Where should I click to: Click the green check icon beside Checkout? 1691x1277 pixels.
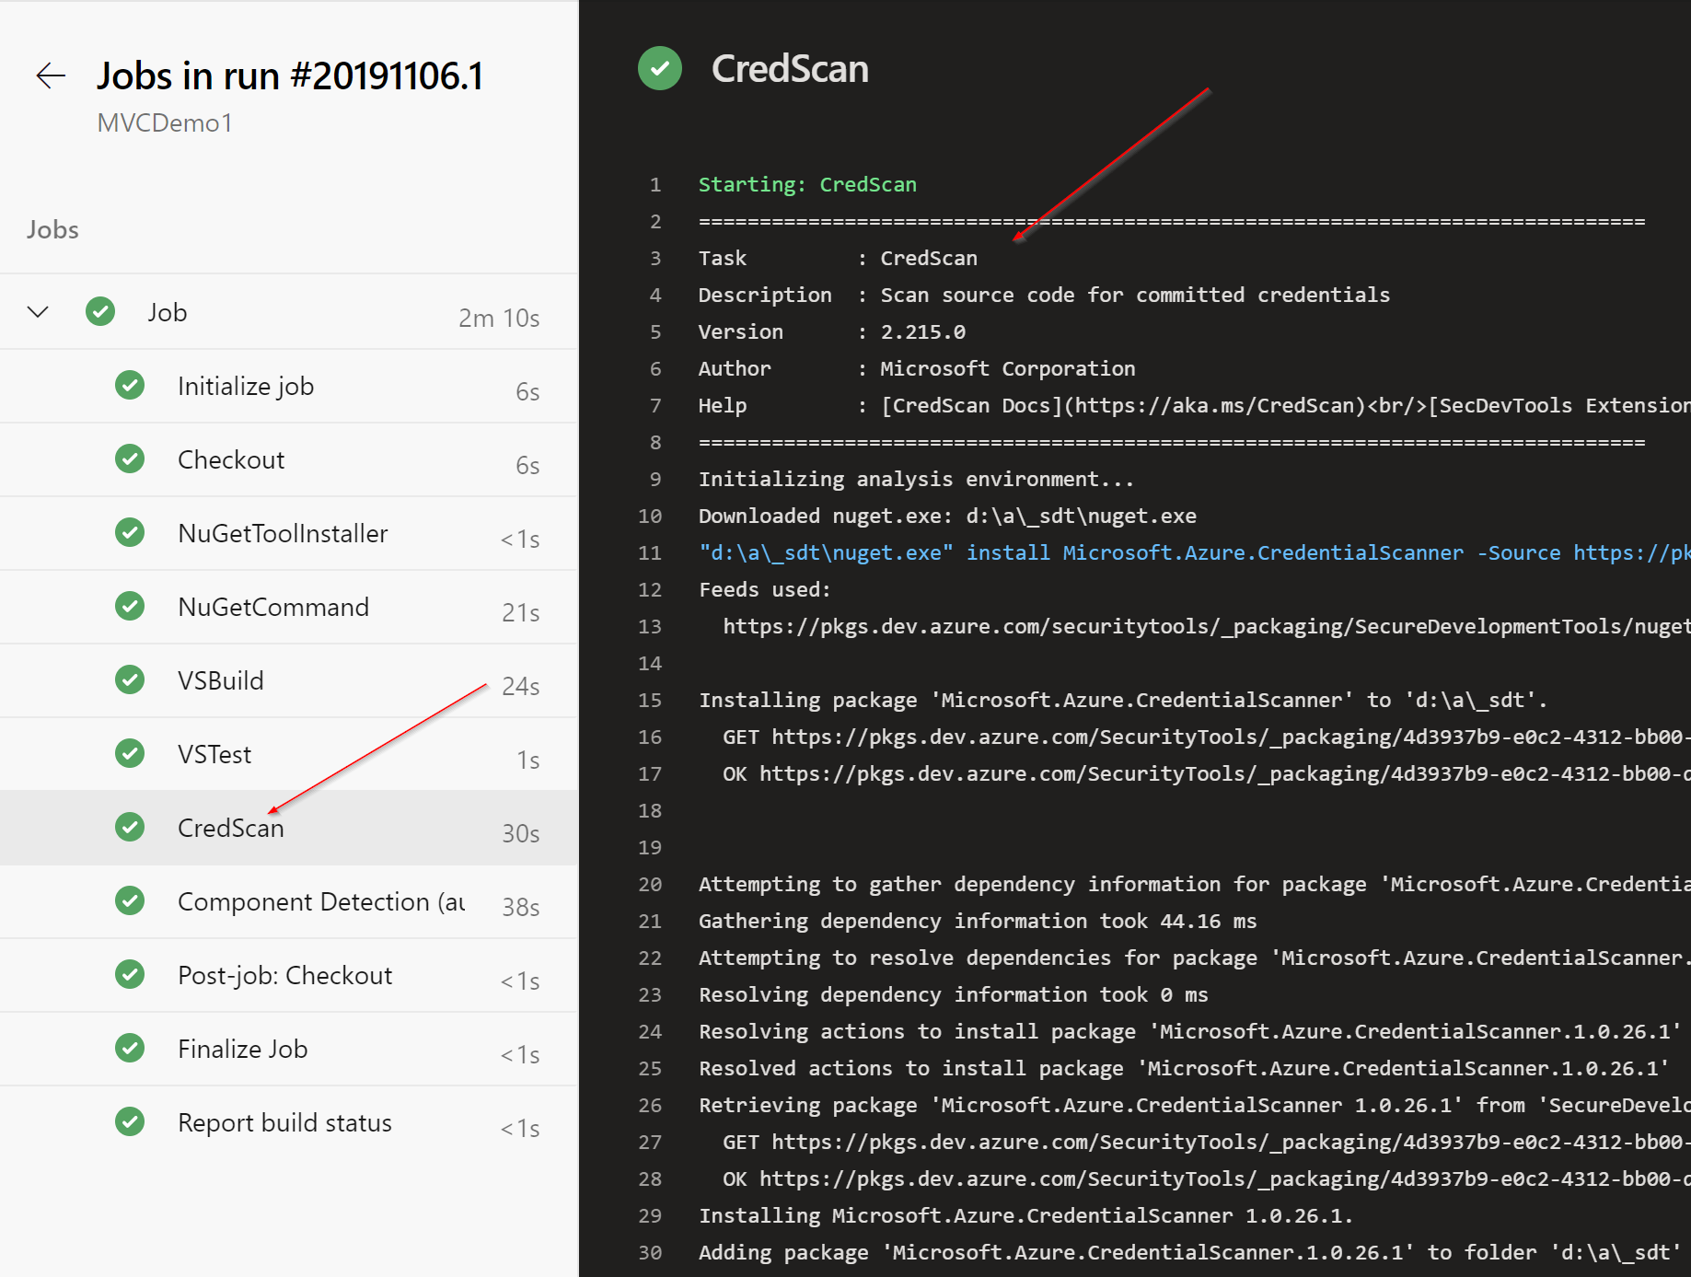point(130,459)
